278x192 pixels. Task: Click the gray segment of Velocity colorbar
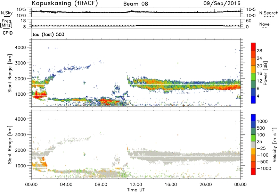[x=253, y=145]
